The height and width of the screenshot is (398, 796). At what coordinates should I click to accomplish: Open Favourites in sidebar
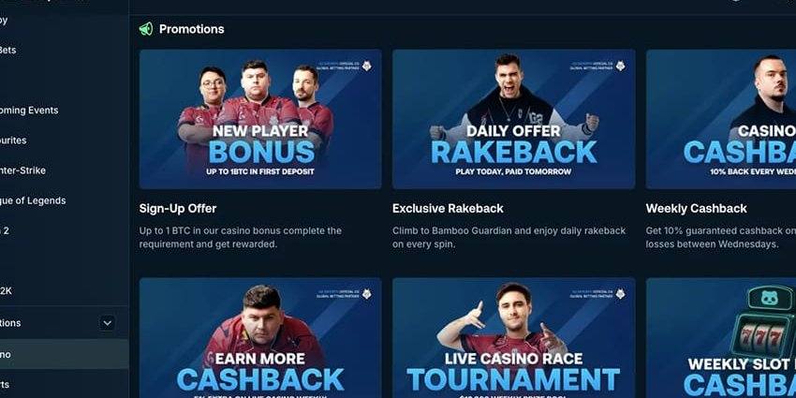pos(13,140)
